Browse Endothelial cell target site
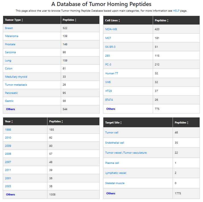Image resolution: width=203 pixels, height=202 pixels. (114, 143)
